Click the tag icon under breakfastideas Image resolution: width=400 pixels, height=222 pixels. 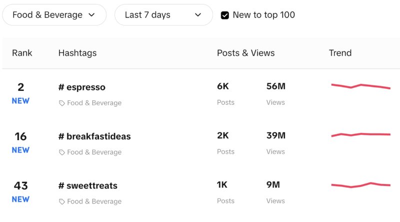pyautogui.click(x=62, y=153)
